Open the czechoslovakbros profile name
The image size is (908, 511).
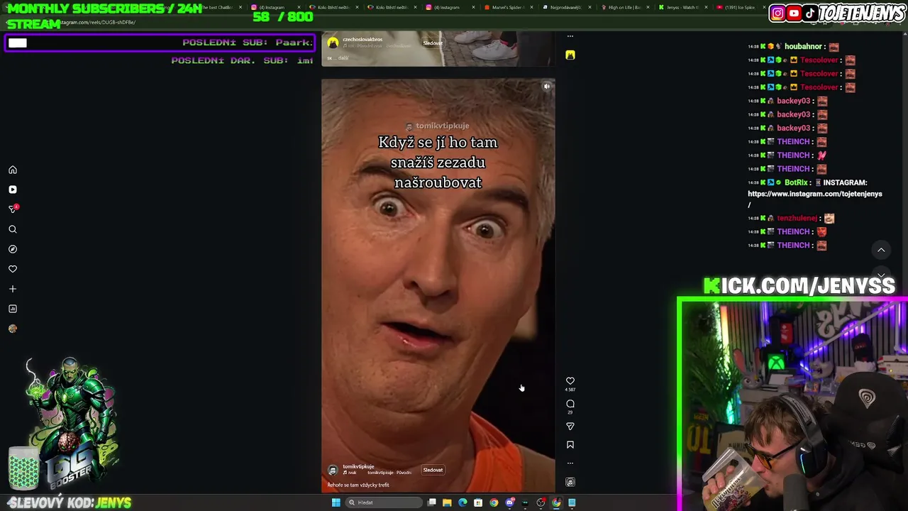point(362,40)
